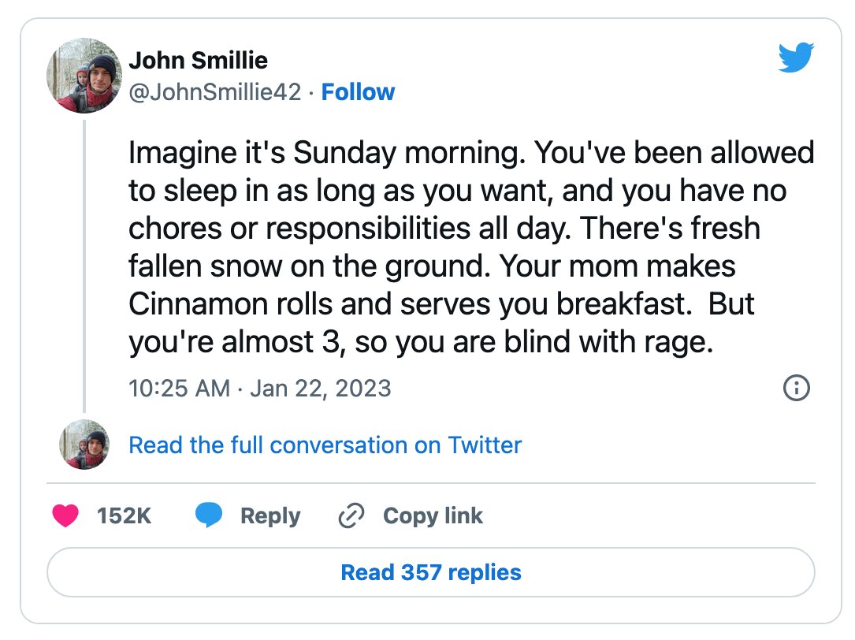Like the tweet with the heart icon
Viewport: 855px width, 640px height.
pyautogui.click(x=65, y=515)
